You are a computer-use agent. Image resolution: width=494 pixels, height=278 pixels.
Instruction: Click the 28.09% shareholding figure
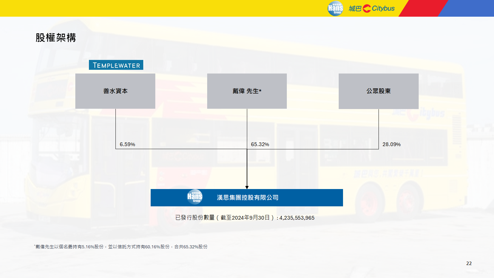[x=391, y=144]
